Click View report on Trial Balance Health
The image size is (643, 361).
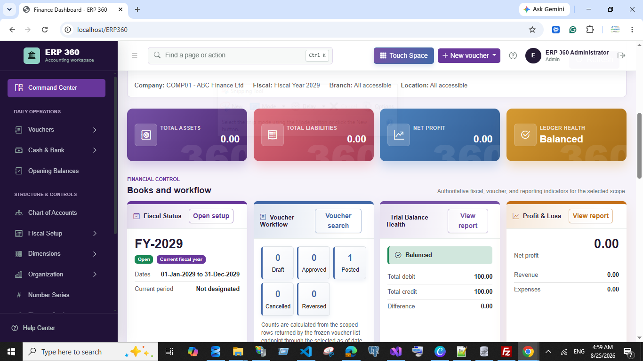point(468,221)
